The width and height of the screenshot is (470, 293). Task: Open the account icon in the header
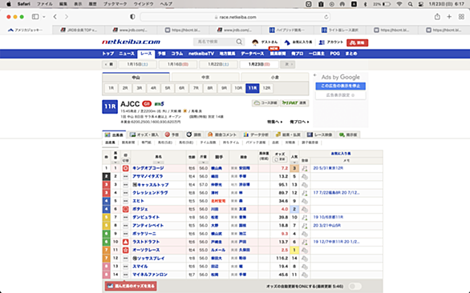pyautogui.click(x=322, y=42)
